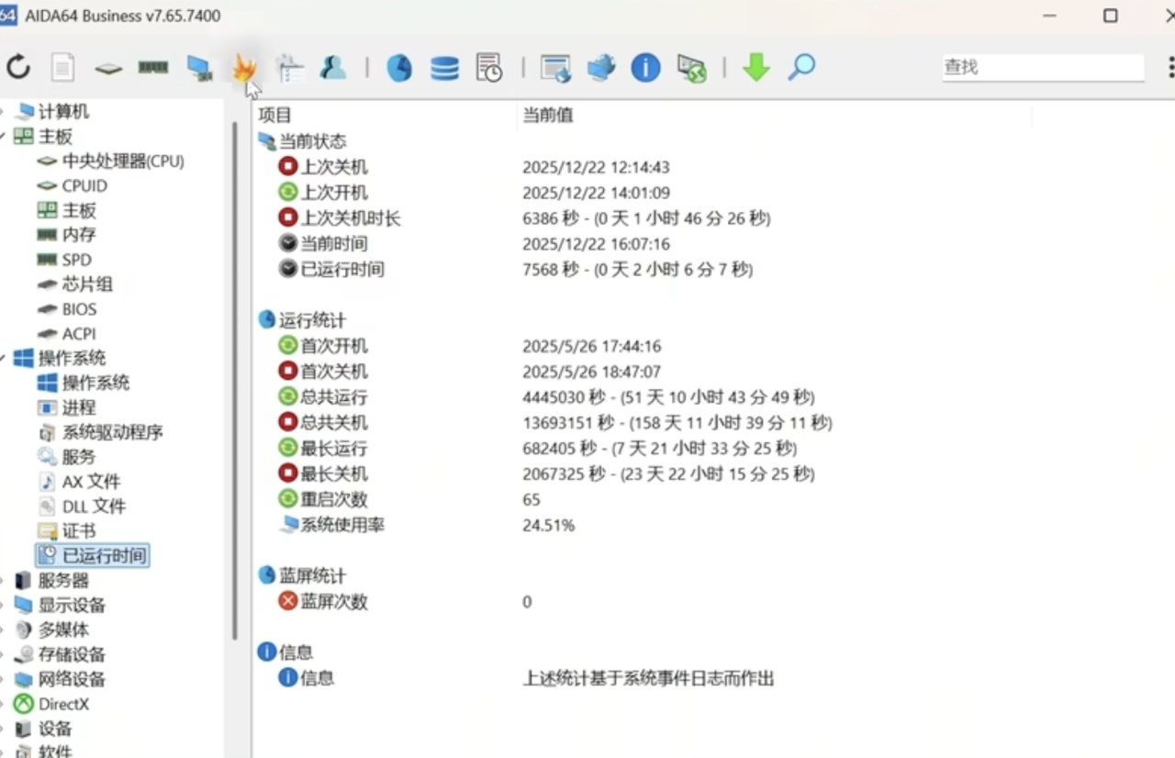Click the document-with-clock toolbar icon
The width and height of the screenshot is (1175, 758).
click(488, 67)
